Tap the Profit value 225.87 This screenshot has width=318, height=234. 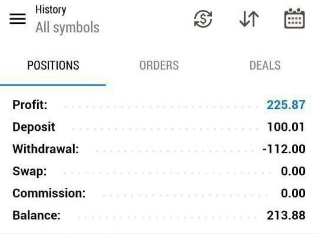tap(286, 105)
